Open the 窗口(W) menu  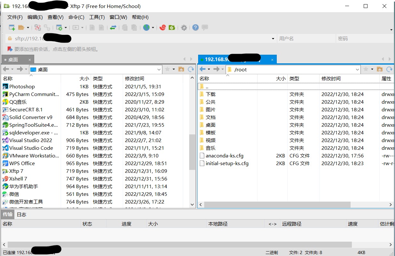click(118, 17)
